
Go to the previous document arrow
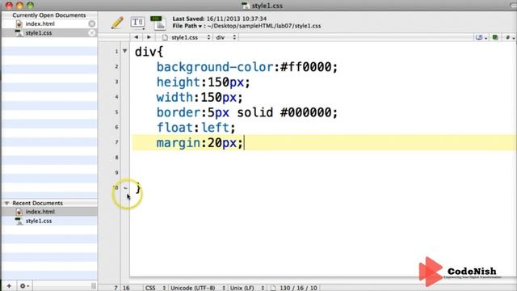tap(137, 37)
